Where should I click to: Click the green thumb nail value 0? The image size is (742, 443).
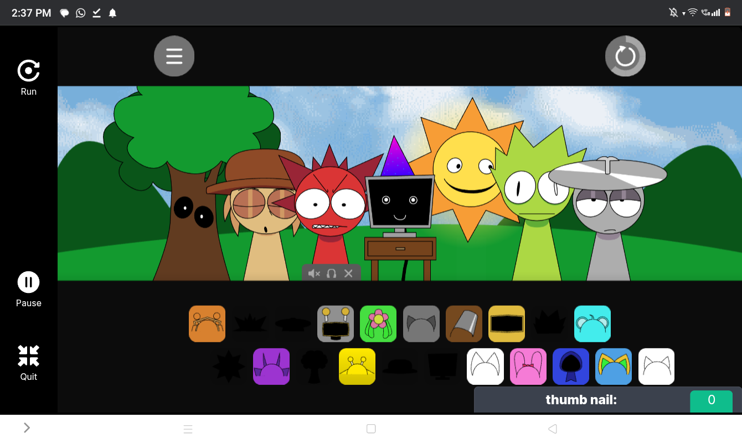712,400
